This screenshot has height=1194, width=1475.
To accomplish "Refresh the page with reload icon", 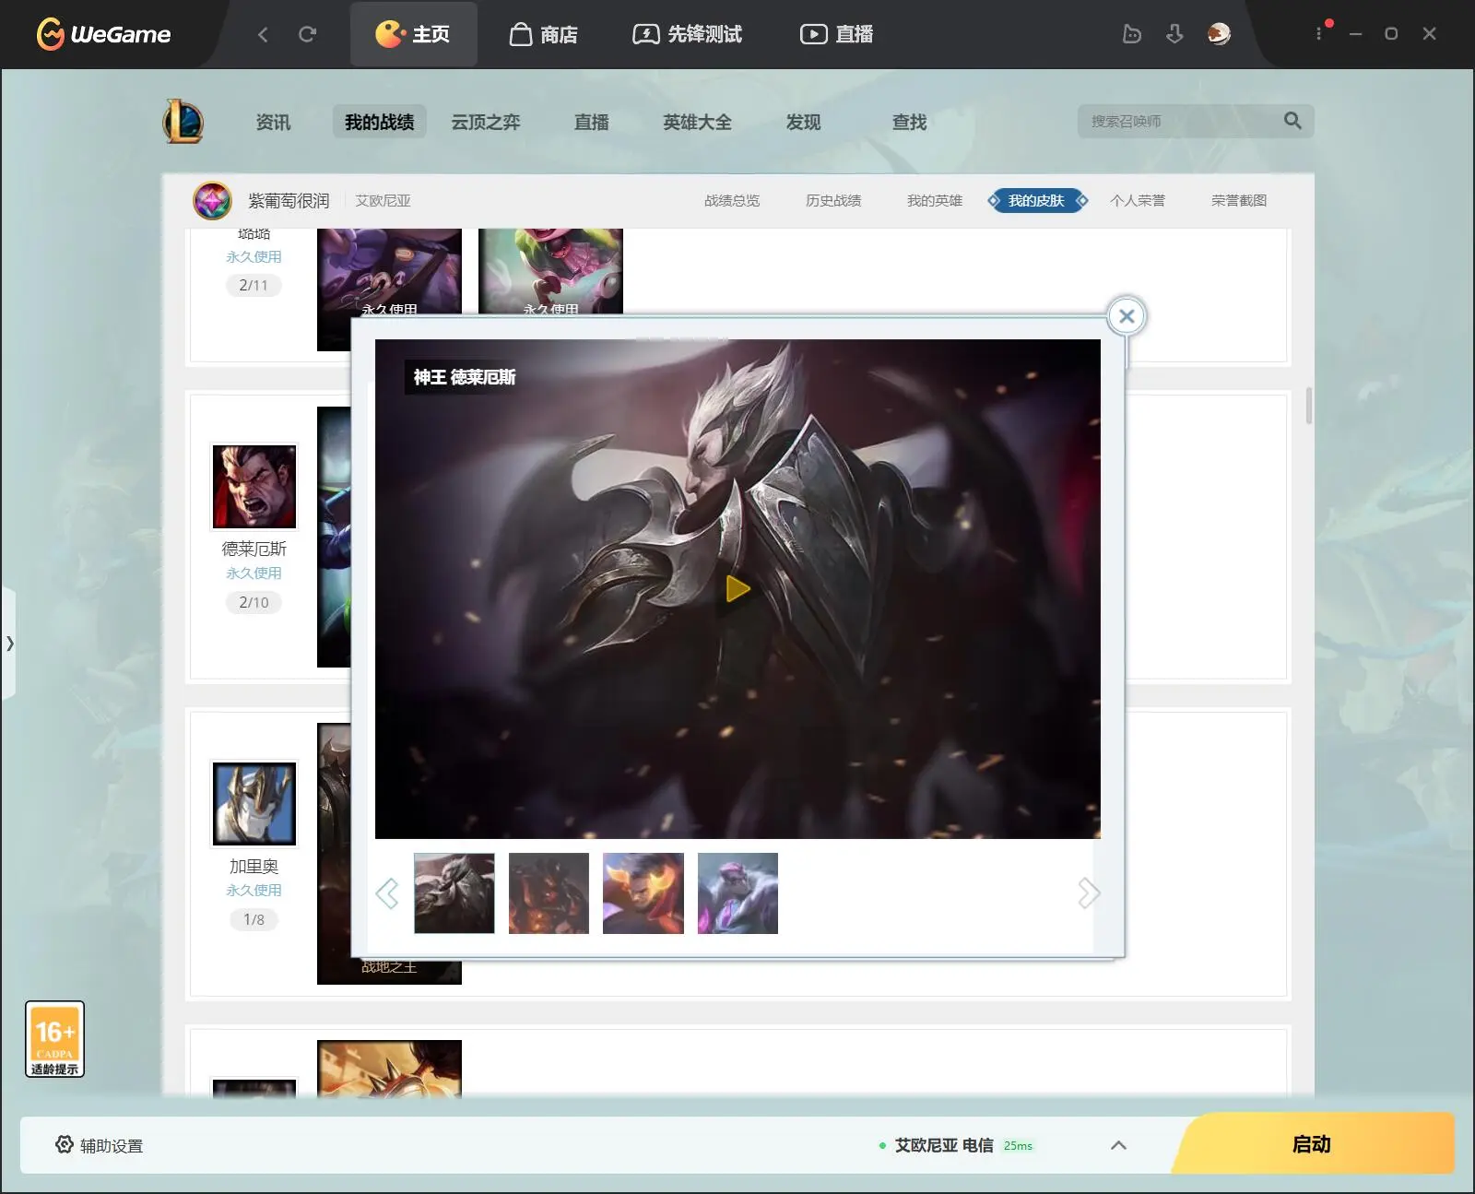I will tap(307, 34).
